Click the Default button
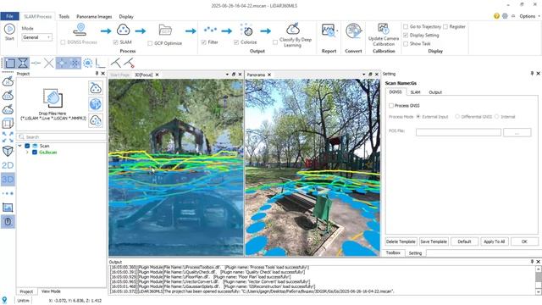Viewport: 542px width, 305px height. pos(464,241)
